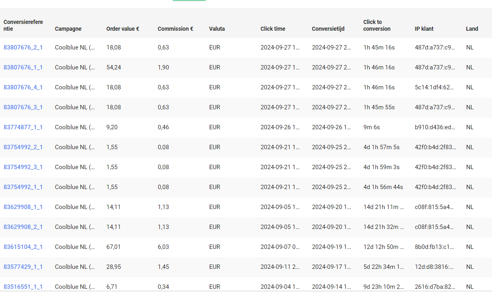Open conversion reference 83754992_2_1
The image size is (492, 292).
click(23, 147)
